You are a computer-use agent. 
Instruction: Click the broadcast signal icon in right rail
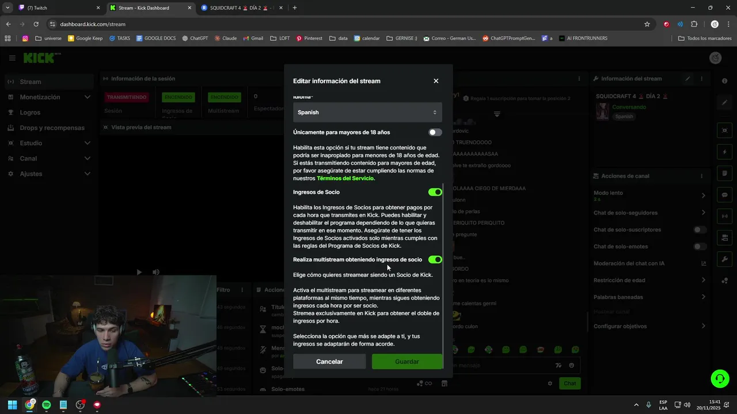pyautogui.click(x=725, y=216)
